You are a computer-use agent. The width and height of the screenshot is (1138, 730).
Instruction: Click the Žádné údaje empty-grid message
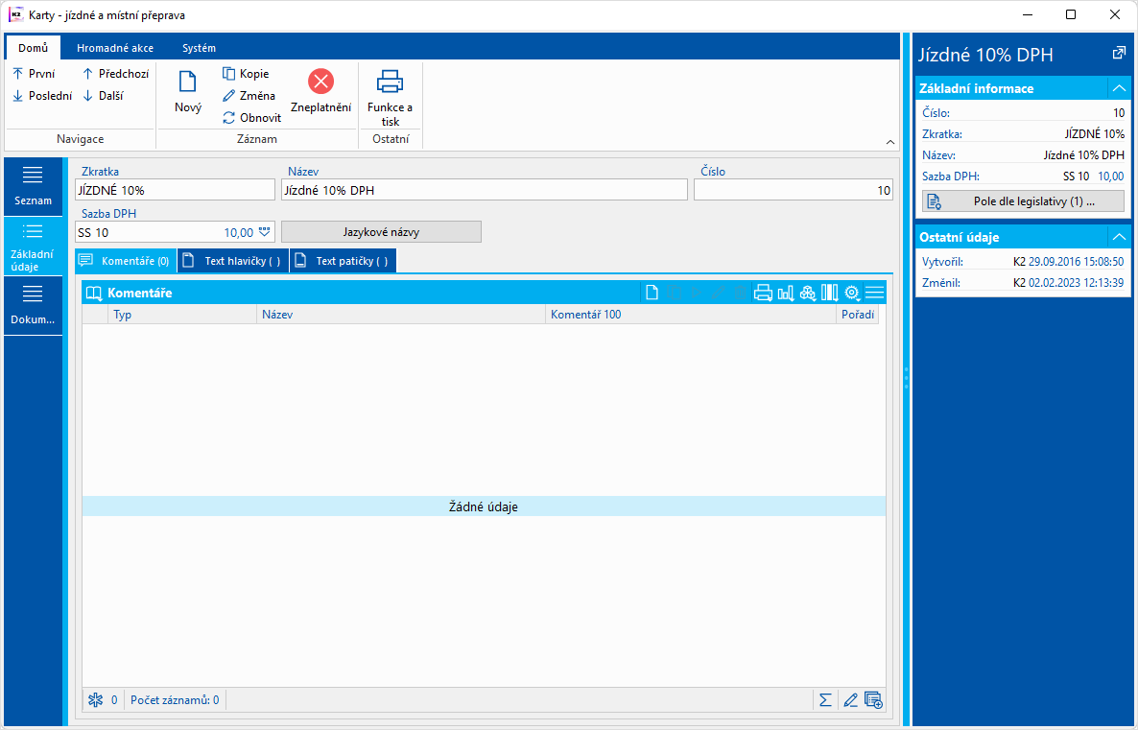tap(484, 506)
